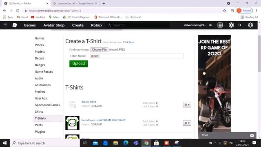Open the Roblox notifications feed icon
Screen dimensions: 261x147
click(x=220, y=25)
